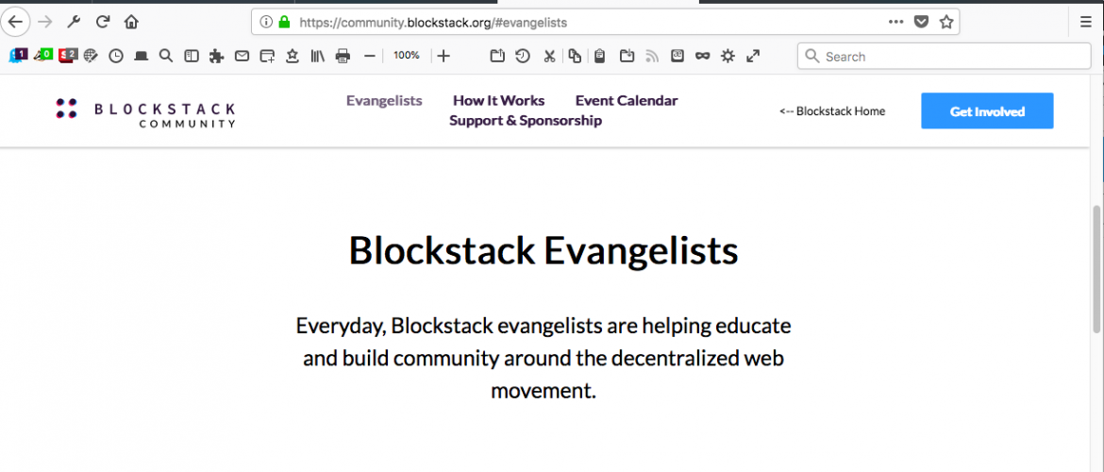Show site information for the connection

(x=266, y=22)
